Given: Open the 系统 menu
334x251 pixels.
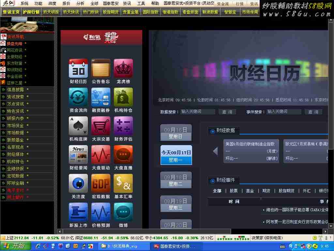Looking at the screenshot, I should pyautogui.click(x=24, y=3).
